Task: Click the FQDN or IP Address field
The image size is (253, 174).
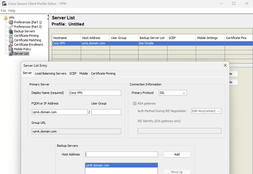Action: (59, 112)
